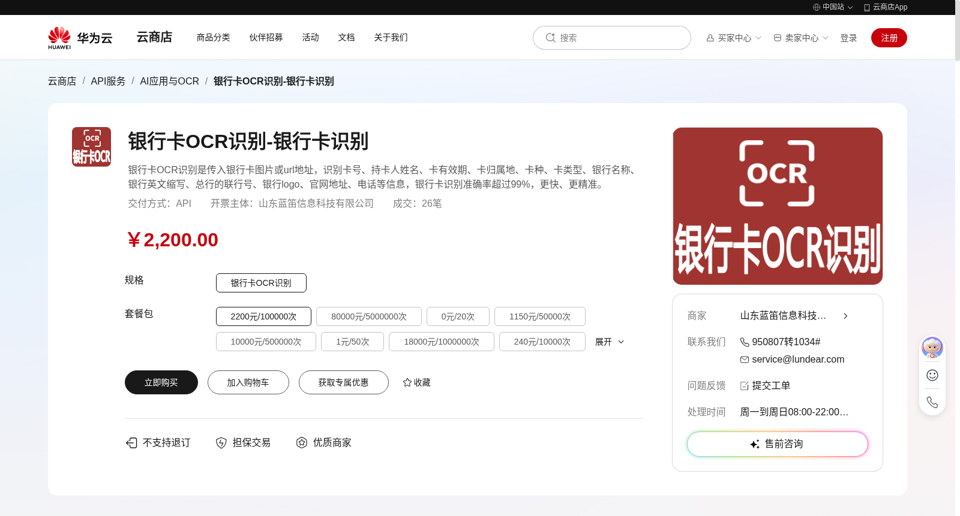The width and height of the screenshot is (960, 516).
Task: Click the API服务 breadcrumb link
Action: (x=108, y=81)
